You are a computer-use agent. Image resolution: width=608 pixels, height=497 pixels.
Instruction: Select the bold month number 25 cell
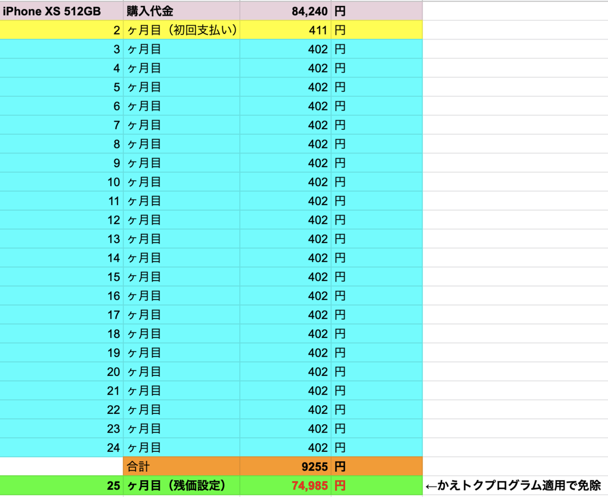coord(61,486)
